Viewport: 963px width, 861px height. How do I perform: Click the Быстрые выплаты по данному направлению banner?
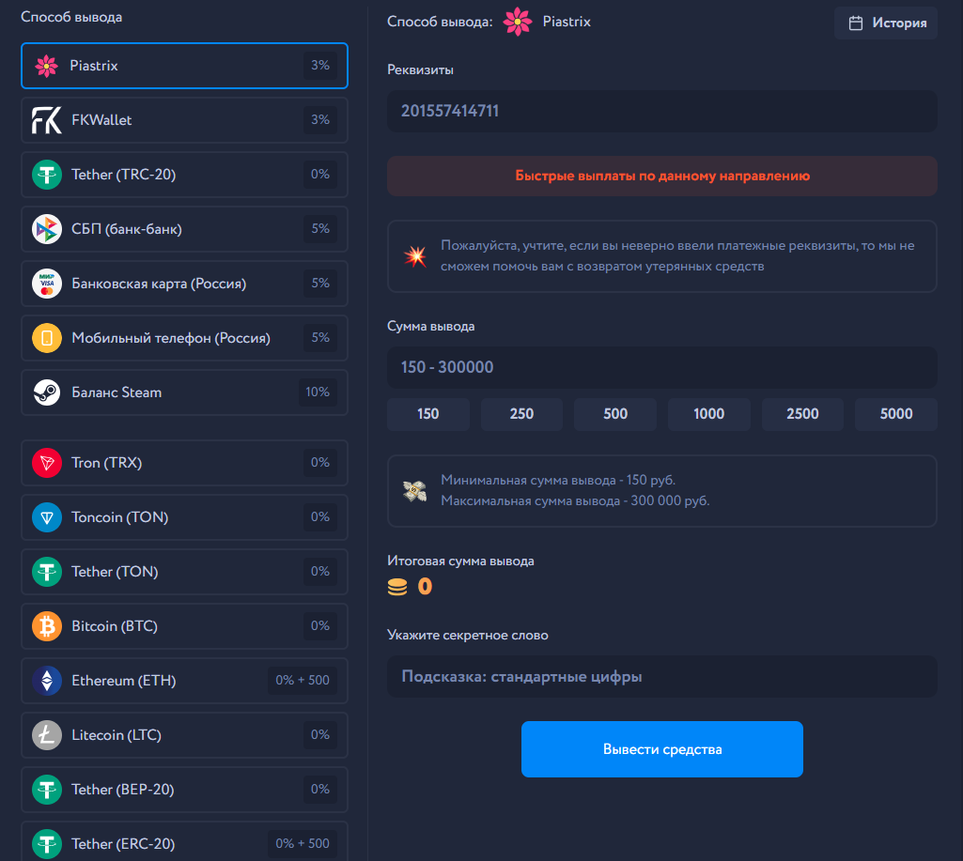pos(662,177)
